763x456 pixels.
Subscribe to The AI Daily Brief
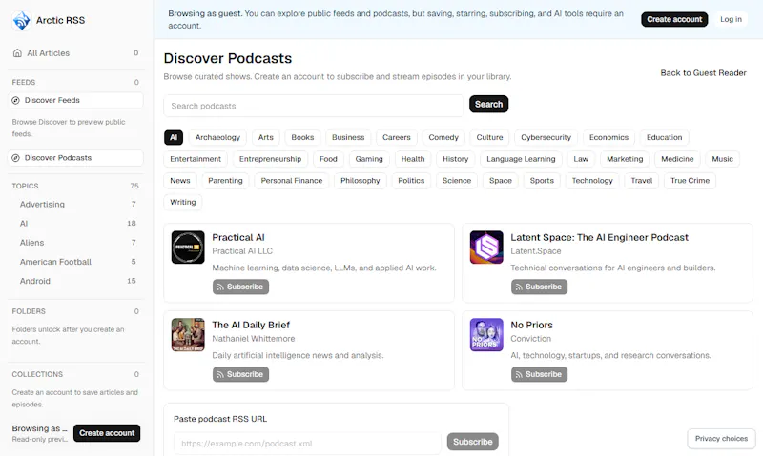click(x=240, y=374)
